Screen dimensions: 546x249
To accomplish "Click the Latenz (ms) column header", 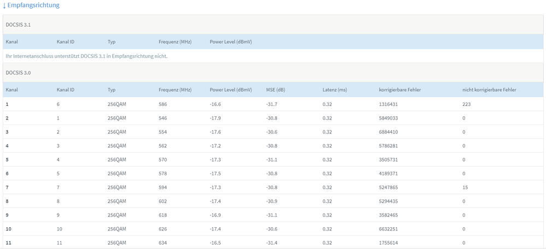I will click(x=334, y=90).
